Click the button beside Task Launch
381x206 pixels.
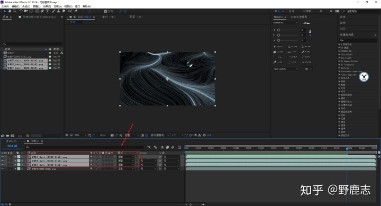pos(306,69)
